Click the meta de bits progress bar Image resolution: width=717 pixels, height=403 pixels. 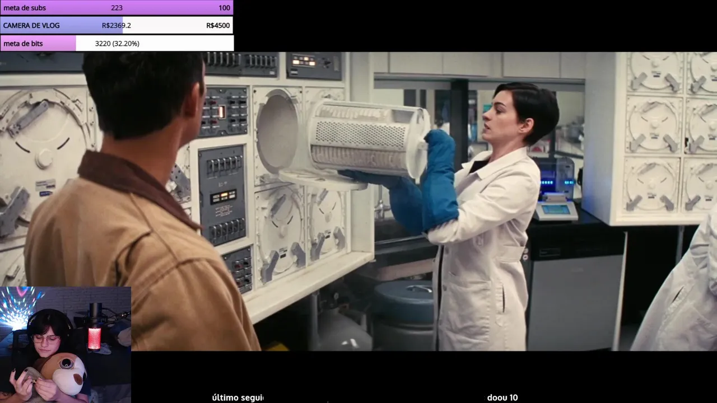117,43
